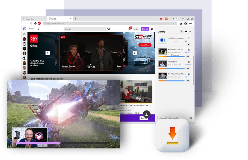
Task: Open the vertical dots menu next to Browse
Action: 39,29
